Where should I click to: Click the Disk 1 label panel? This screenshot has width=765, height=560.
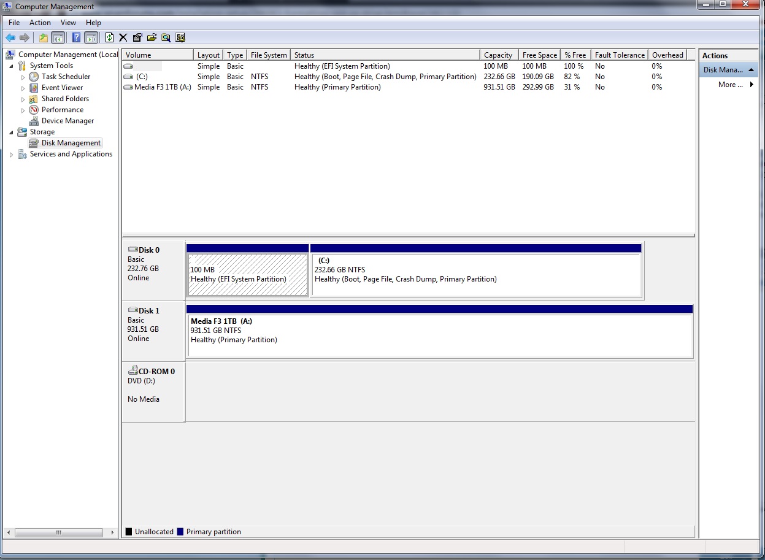[x=153, y=331]
